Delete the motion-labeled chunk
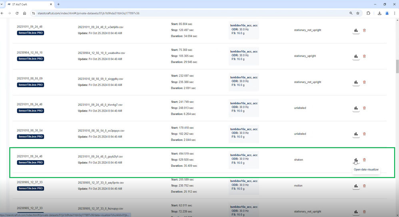The image size is (399, 217). point(364,186)
